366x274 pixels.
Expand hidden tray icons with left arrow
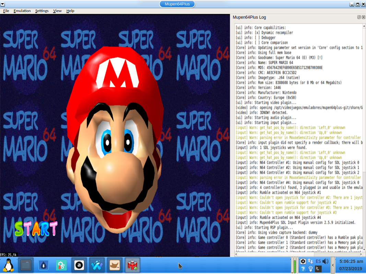tap(333, 265)
